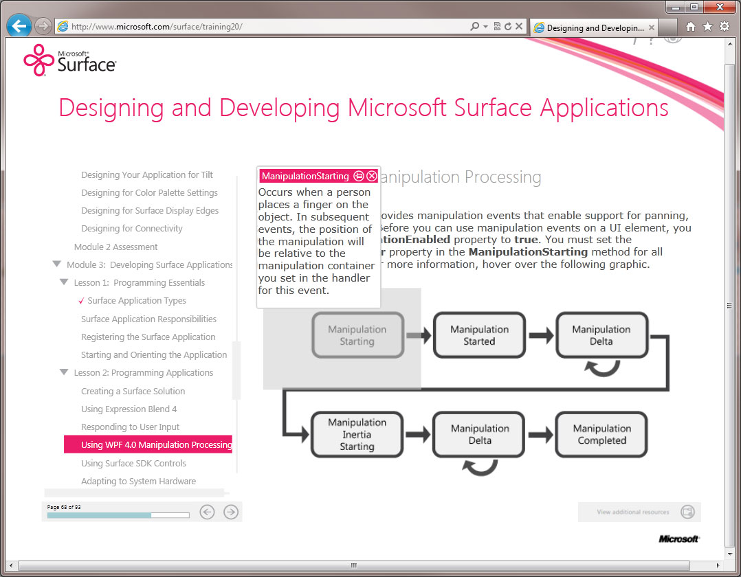Click the Microsoft Surface logo

(x=70, y=60)
